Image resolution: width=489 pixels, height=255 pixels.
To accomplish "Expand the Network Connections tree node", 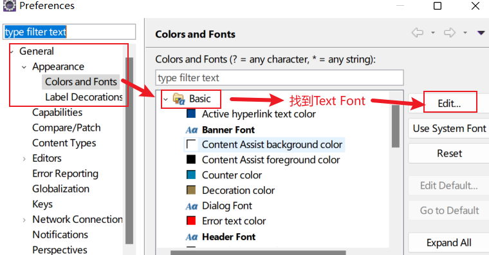I will 24,220.
